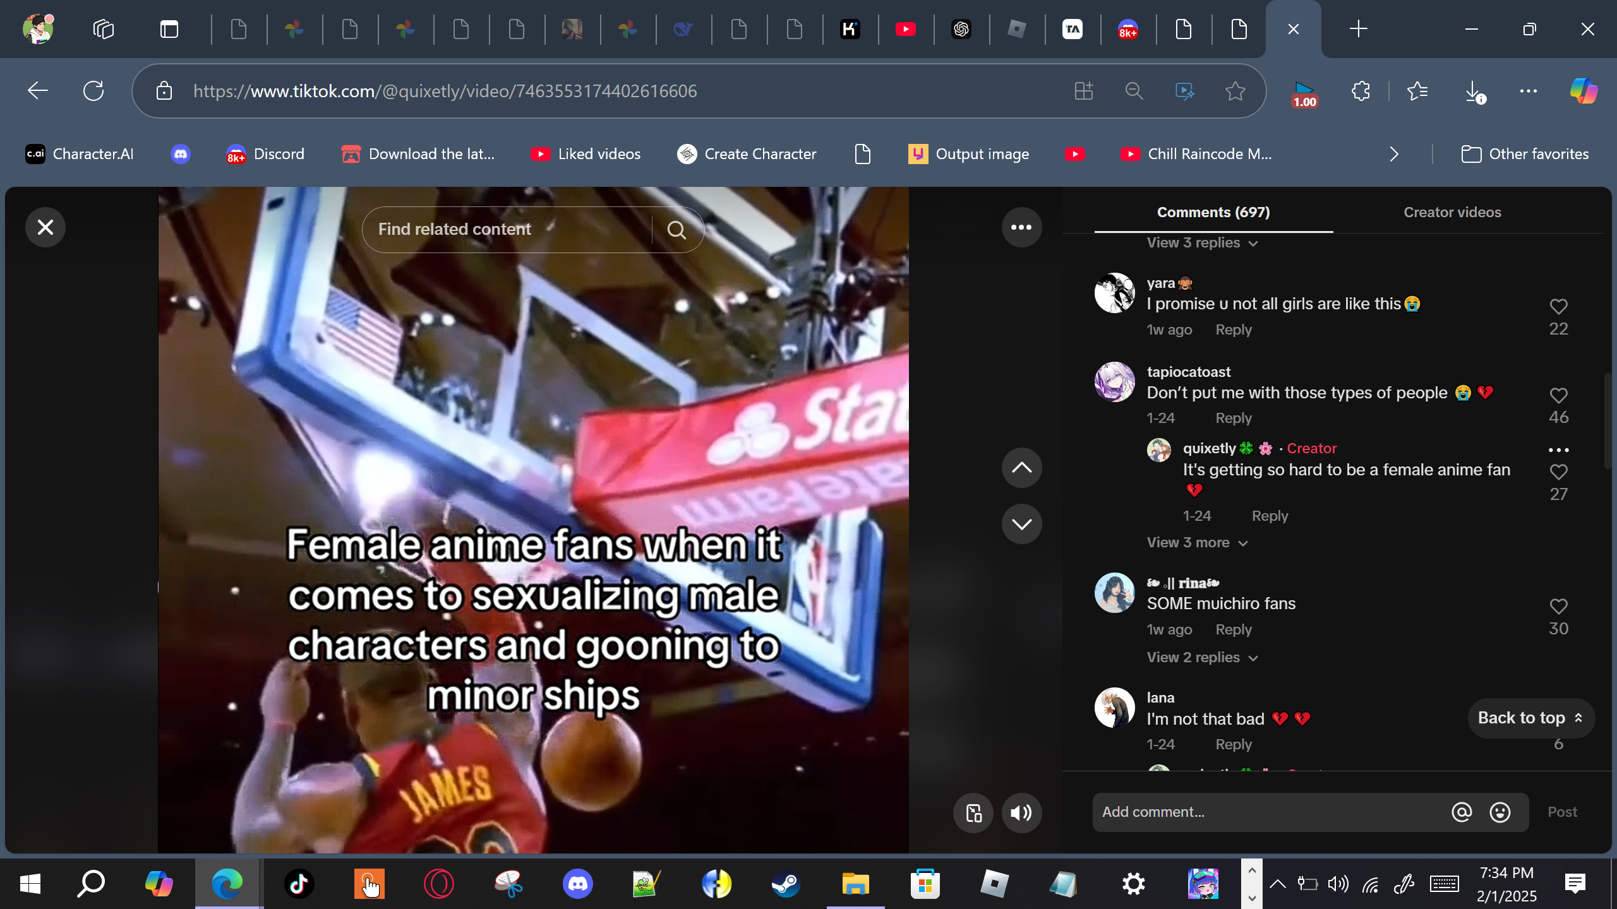
Task: Expand View 3 replies at top of comments
Action: [1202, 243]
